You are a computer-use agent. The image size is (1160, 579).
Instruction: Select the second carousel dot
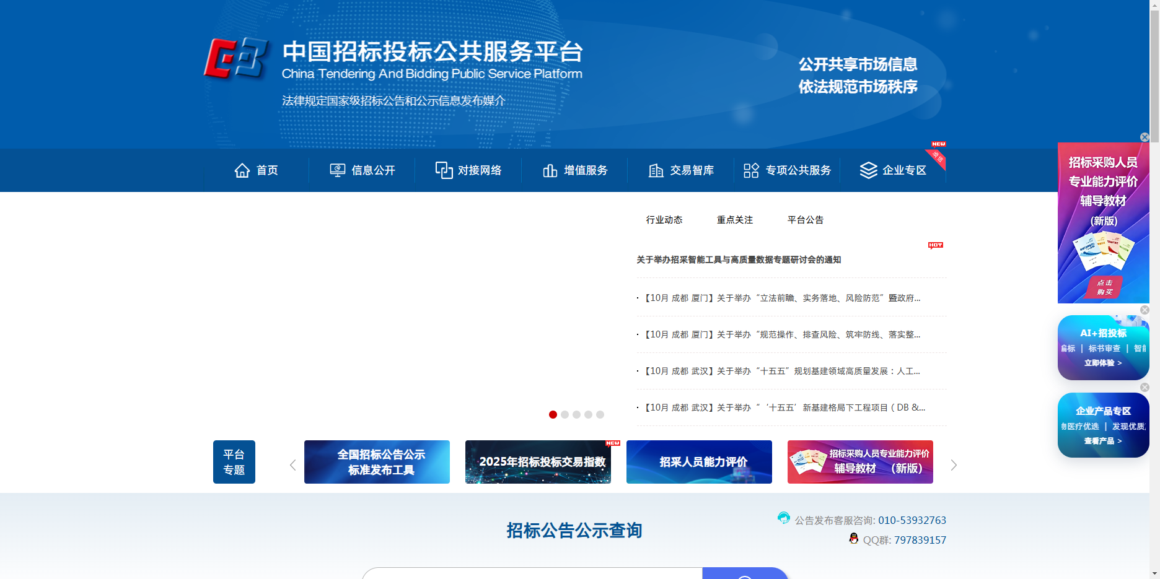pyautogui.click(x=565, y=415)
